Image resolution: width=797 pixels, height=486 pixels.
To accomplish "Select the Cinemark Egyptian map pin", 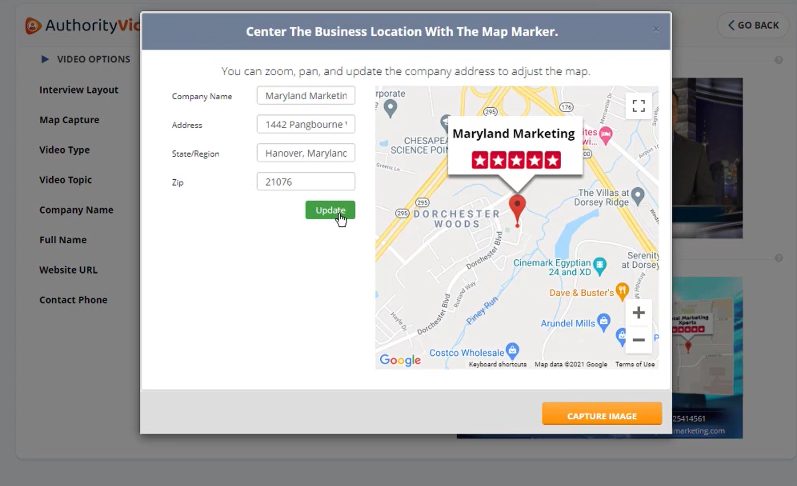I will [x=600, y=265].
